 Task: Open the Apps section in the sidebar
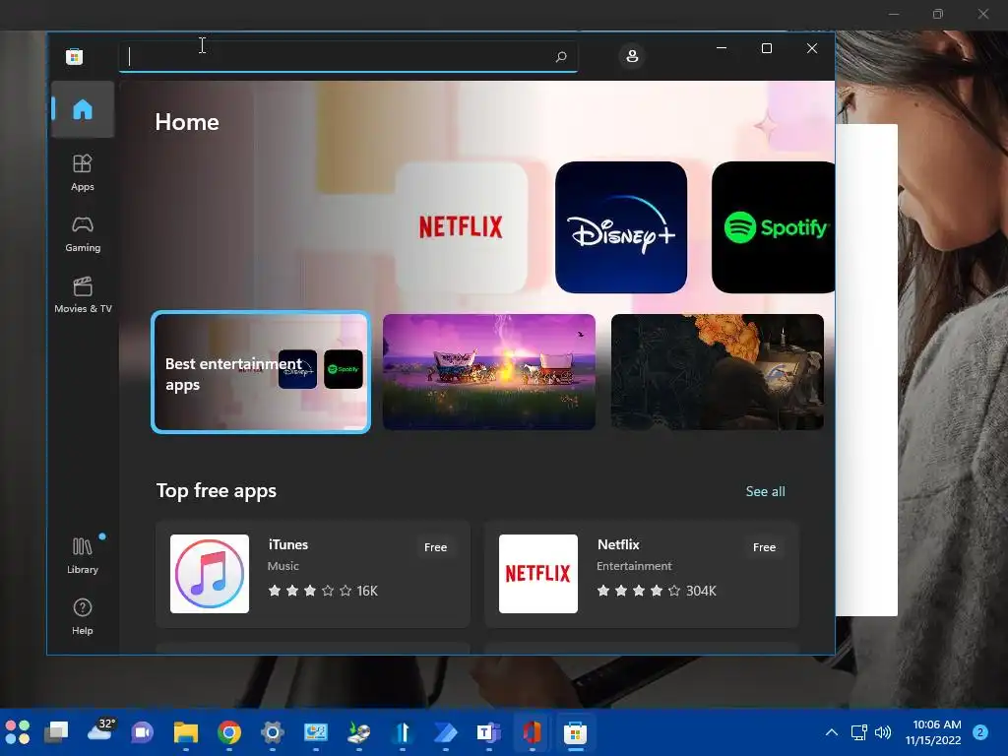point(83,172)
